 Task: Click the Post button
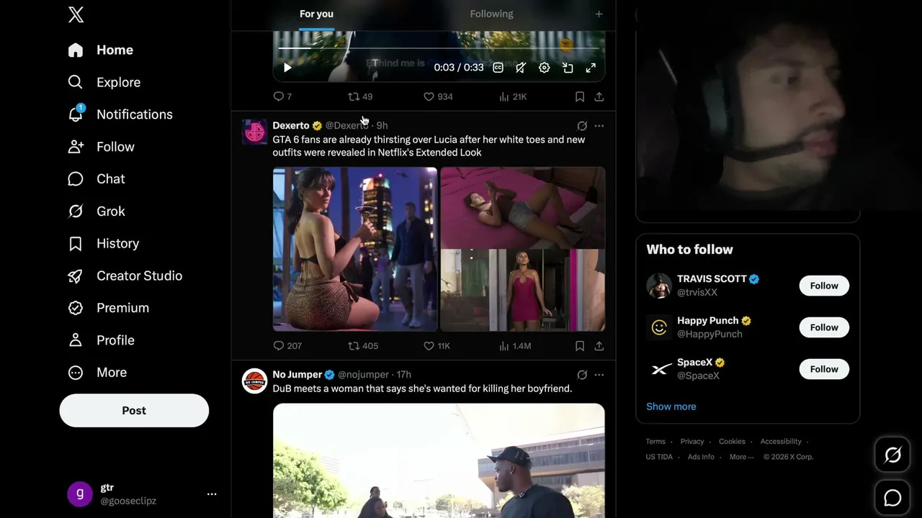(x=134, y=411)
